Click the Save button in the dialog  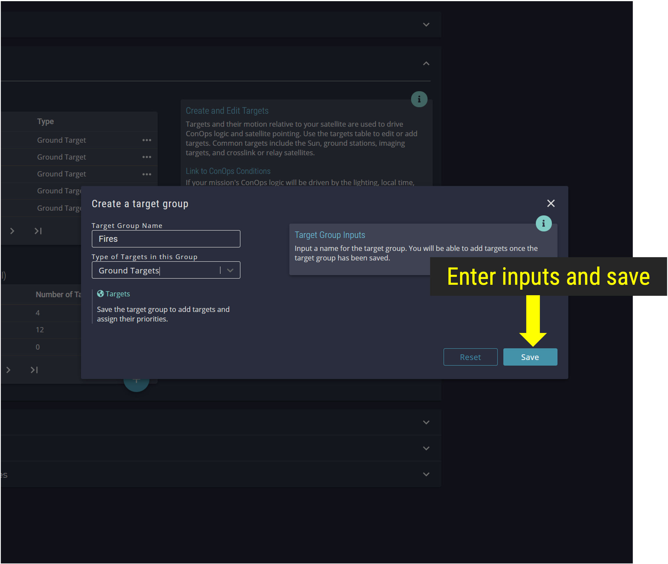coord(530,357)
